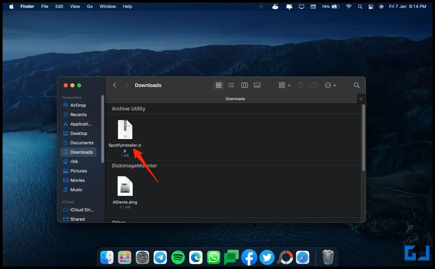Open the Action ellipsis dropdown menu

point(330,85)
